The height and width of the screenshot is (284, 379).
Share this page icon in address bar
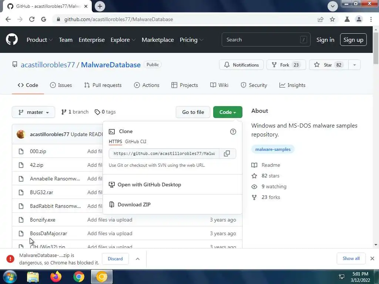[x=321, y=19]
